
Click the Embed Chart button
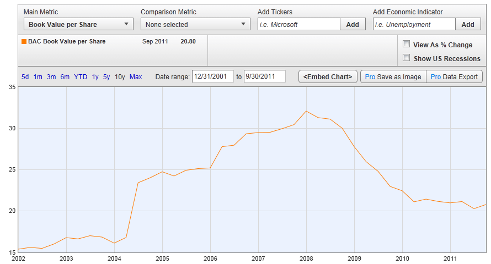328,77
